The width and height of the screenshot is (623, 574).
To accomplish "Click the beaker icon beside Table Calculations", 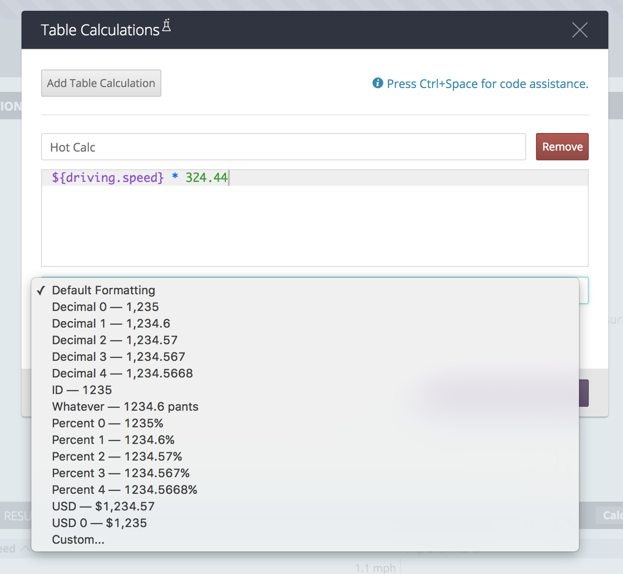I will tap(167, 25).
